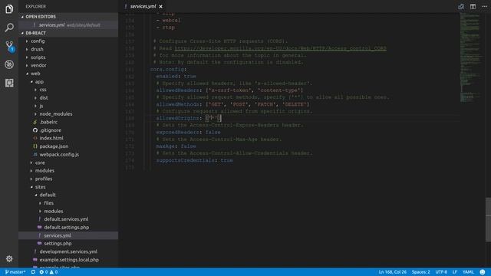Follow the developer.mozilla.org CORS link
491x276 pixels.
click(280, 48)
